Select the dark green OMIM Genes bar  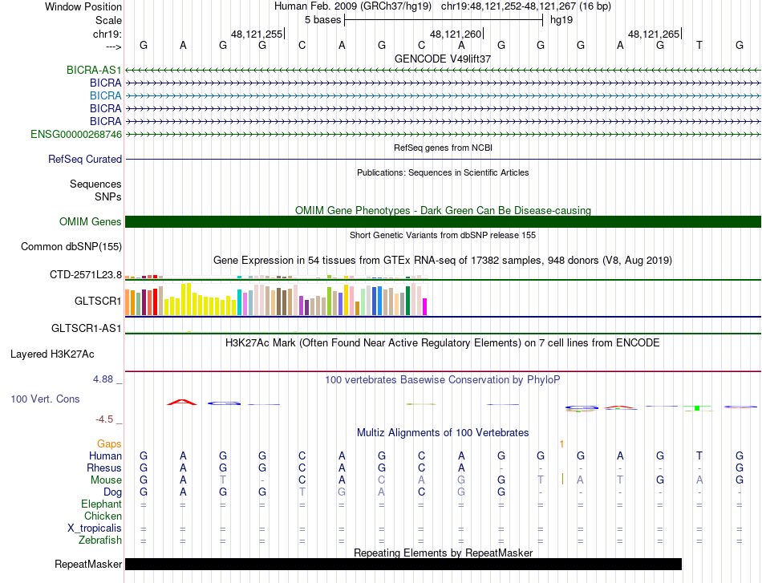pos(443,221)
